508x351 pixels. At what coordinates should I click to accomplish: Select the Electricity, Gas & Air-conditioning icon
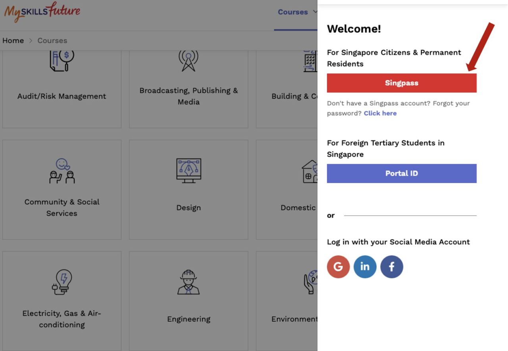click(x=62, y=282)
